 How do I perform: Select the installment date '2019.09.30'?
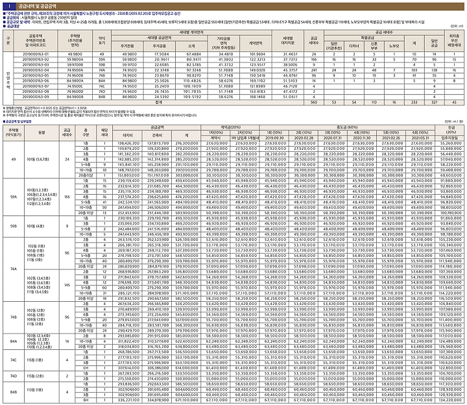pos(274,138)
